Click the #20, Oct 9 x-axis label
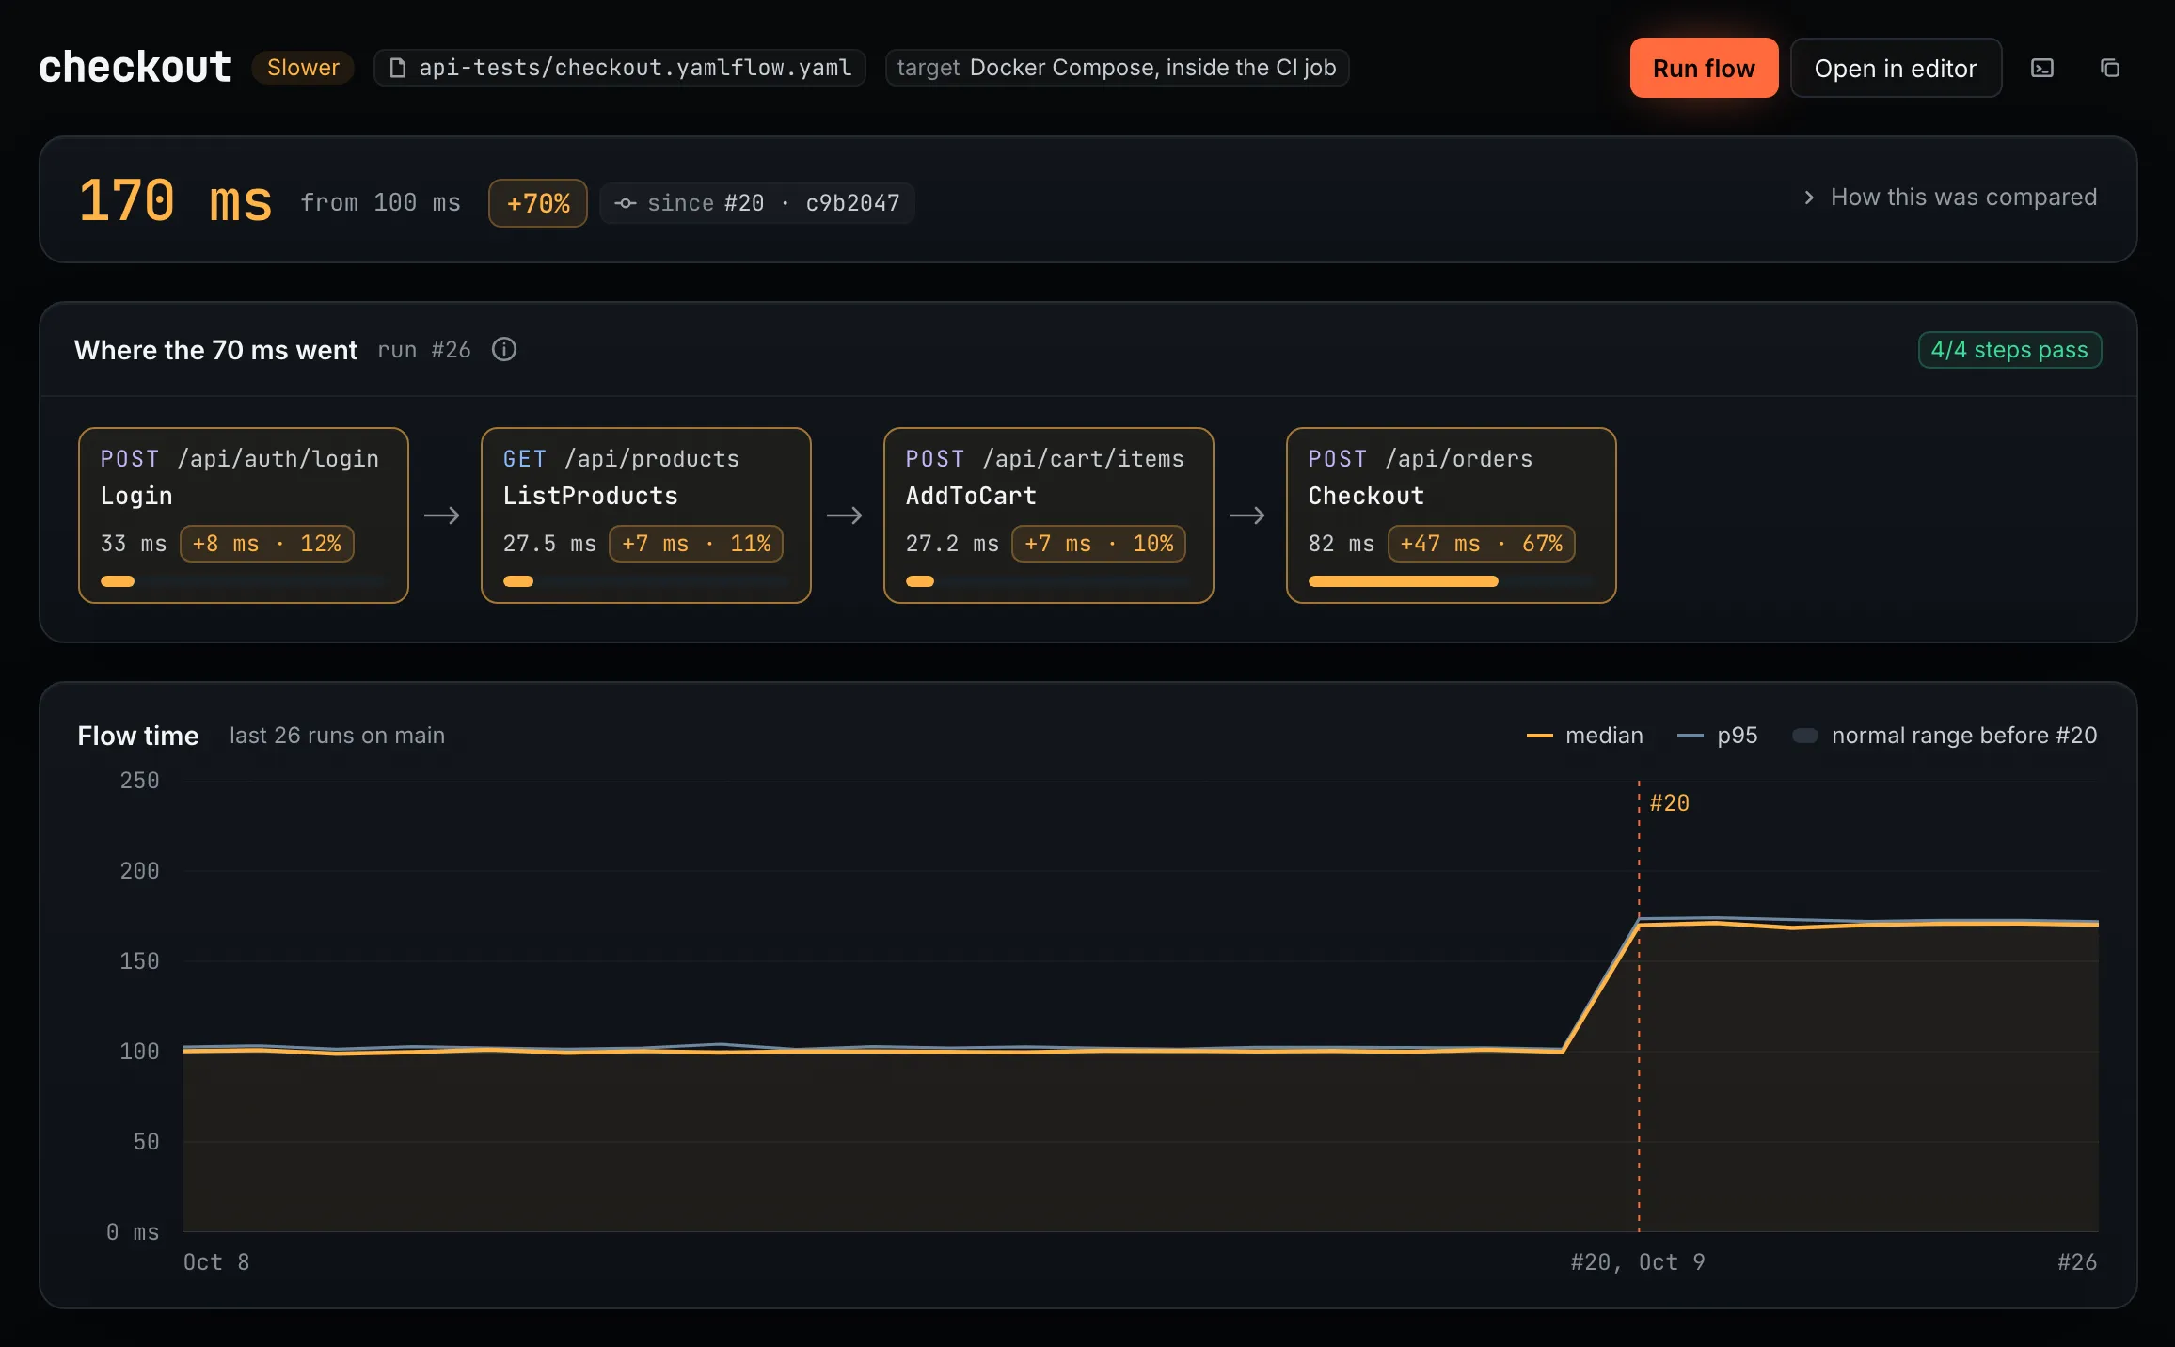The height and width of the screenshot is (1347, 2175). click(1638, 1262)
